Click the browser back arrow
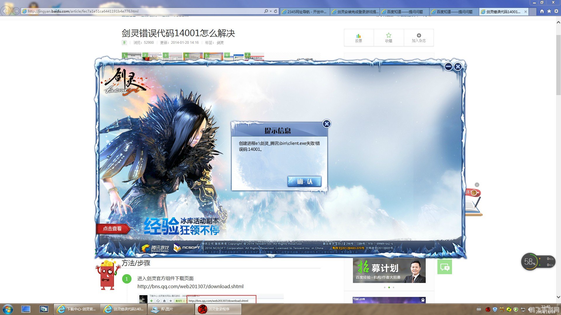The height and width of the screenshot is (315, 561). tap(6, 11)
